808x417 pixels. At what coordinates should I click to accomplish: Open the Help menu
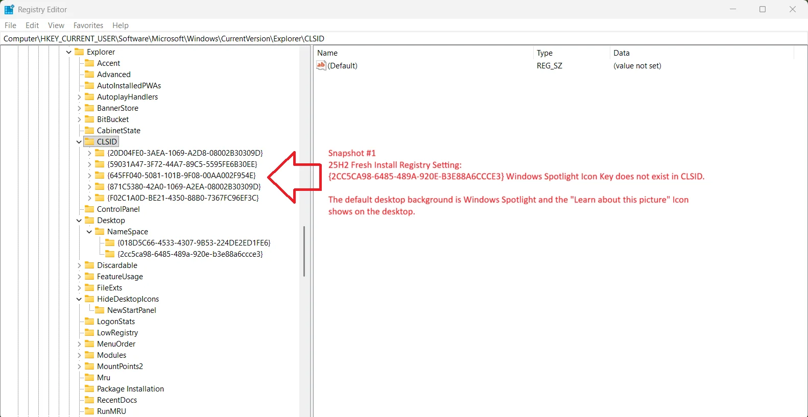point(121,26)
